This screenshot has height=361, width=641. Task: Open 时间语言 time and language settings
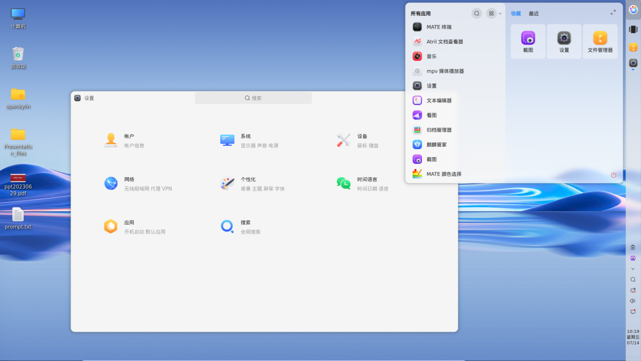[362, 183]
